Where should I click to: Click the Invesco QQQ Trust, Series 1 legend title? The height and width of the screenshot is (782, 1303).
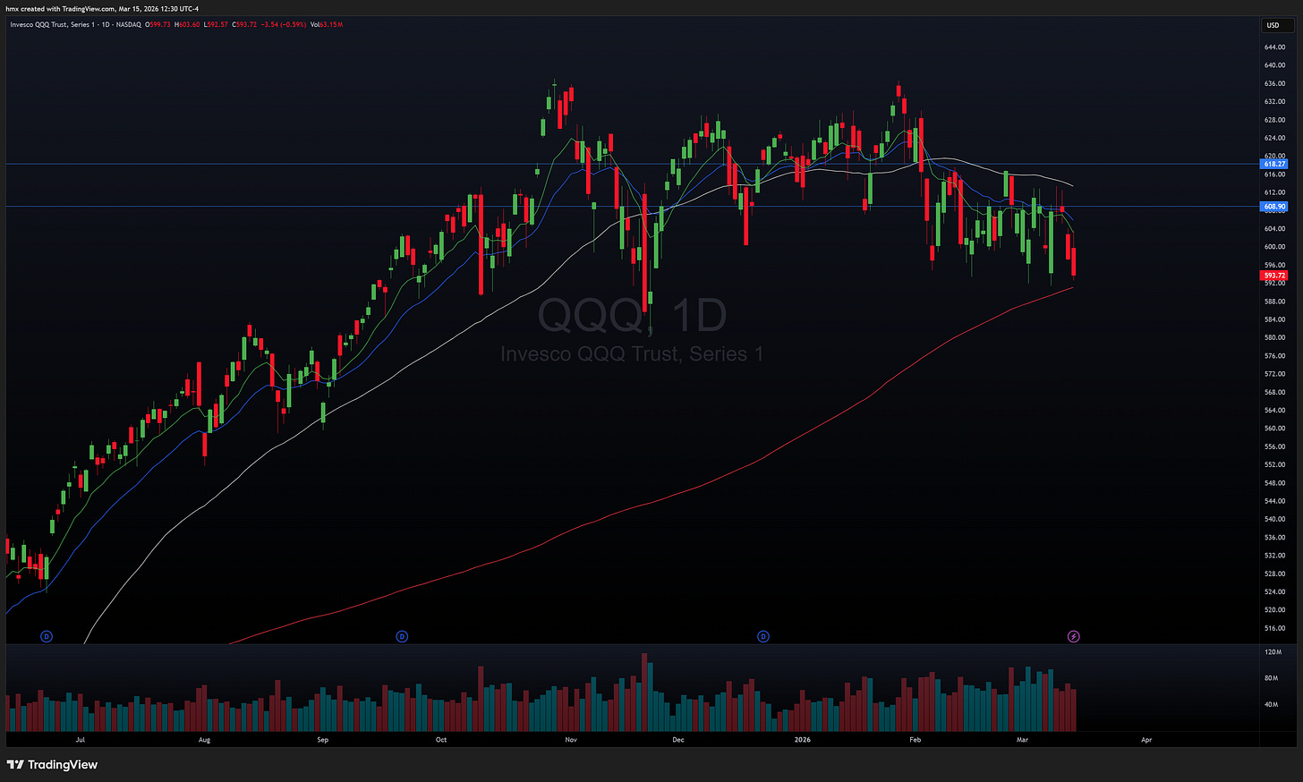click(x=52, y=24)
